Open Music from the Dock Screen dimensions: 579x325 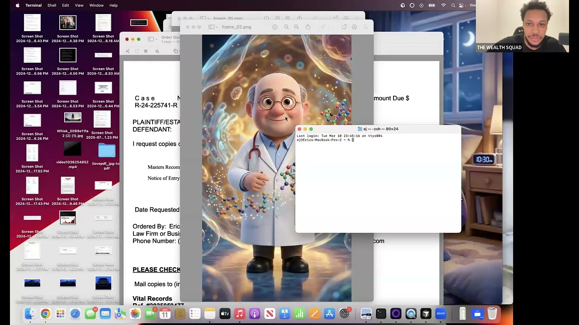(240, 314)
